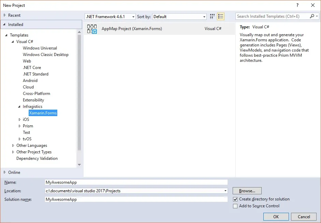This screenshot has width=321, height=223.
Task: Open the Location path dropdown
Action: point(225,191)
